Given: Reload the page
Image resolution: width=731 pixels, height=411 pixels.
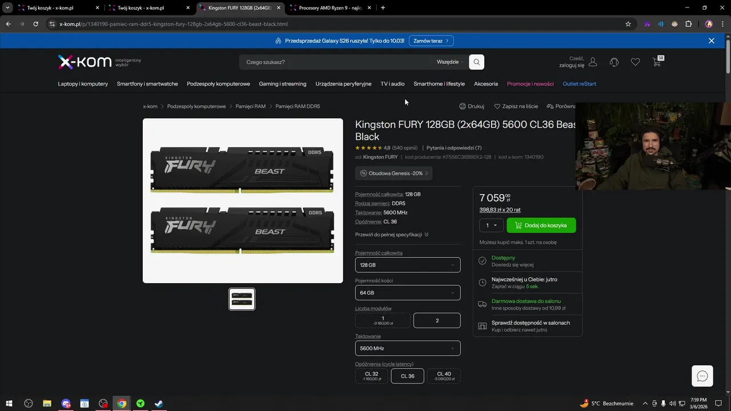Looking at the screenshot, I should click(35, 24).
